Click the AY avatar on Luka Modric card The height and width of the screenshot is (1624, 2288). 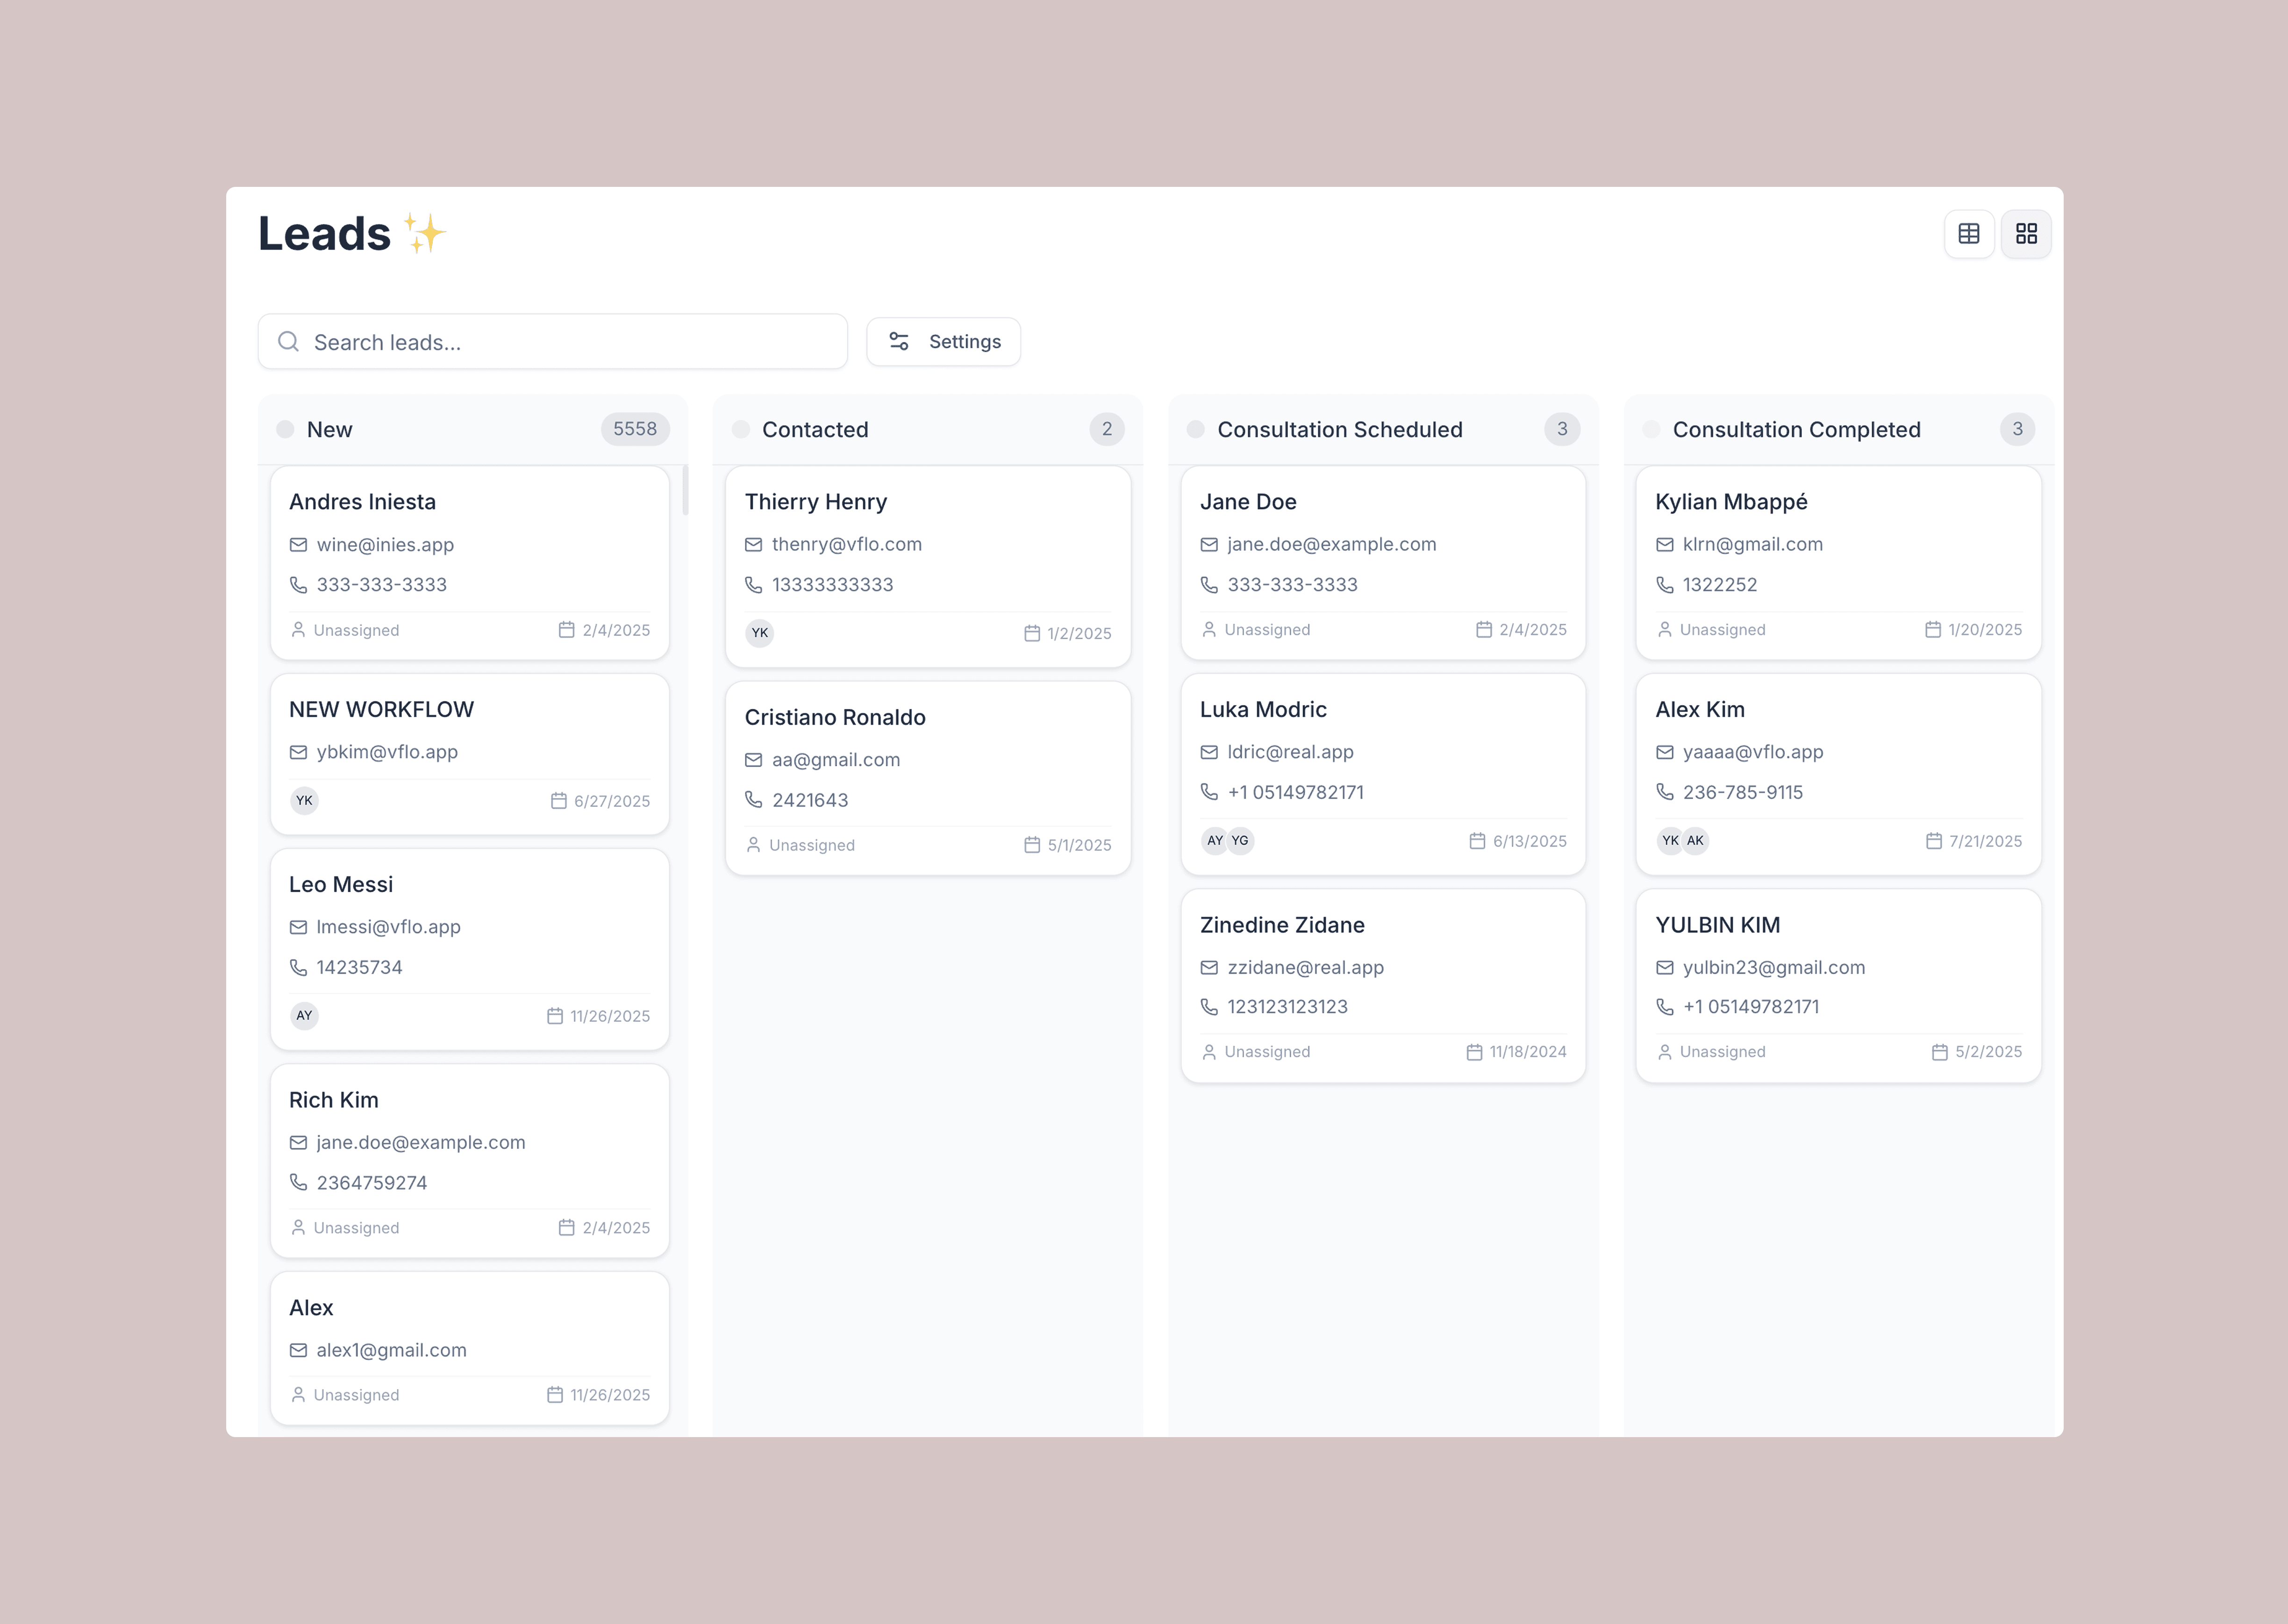[x=1215, y=841]
